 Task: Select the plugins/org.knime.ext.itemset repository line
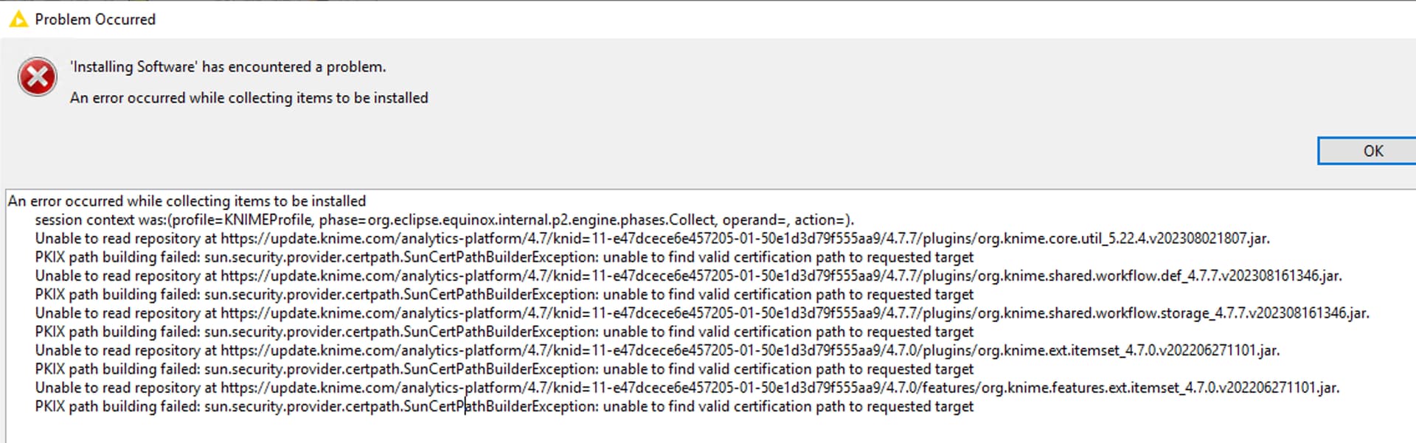point(656,351)
